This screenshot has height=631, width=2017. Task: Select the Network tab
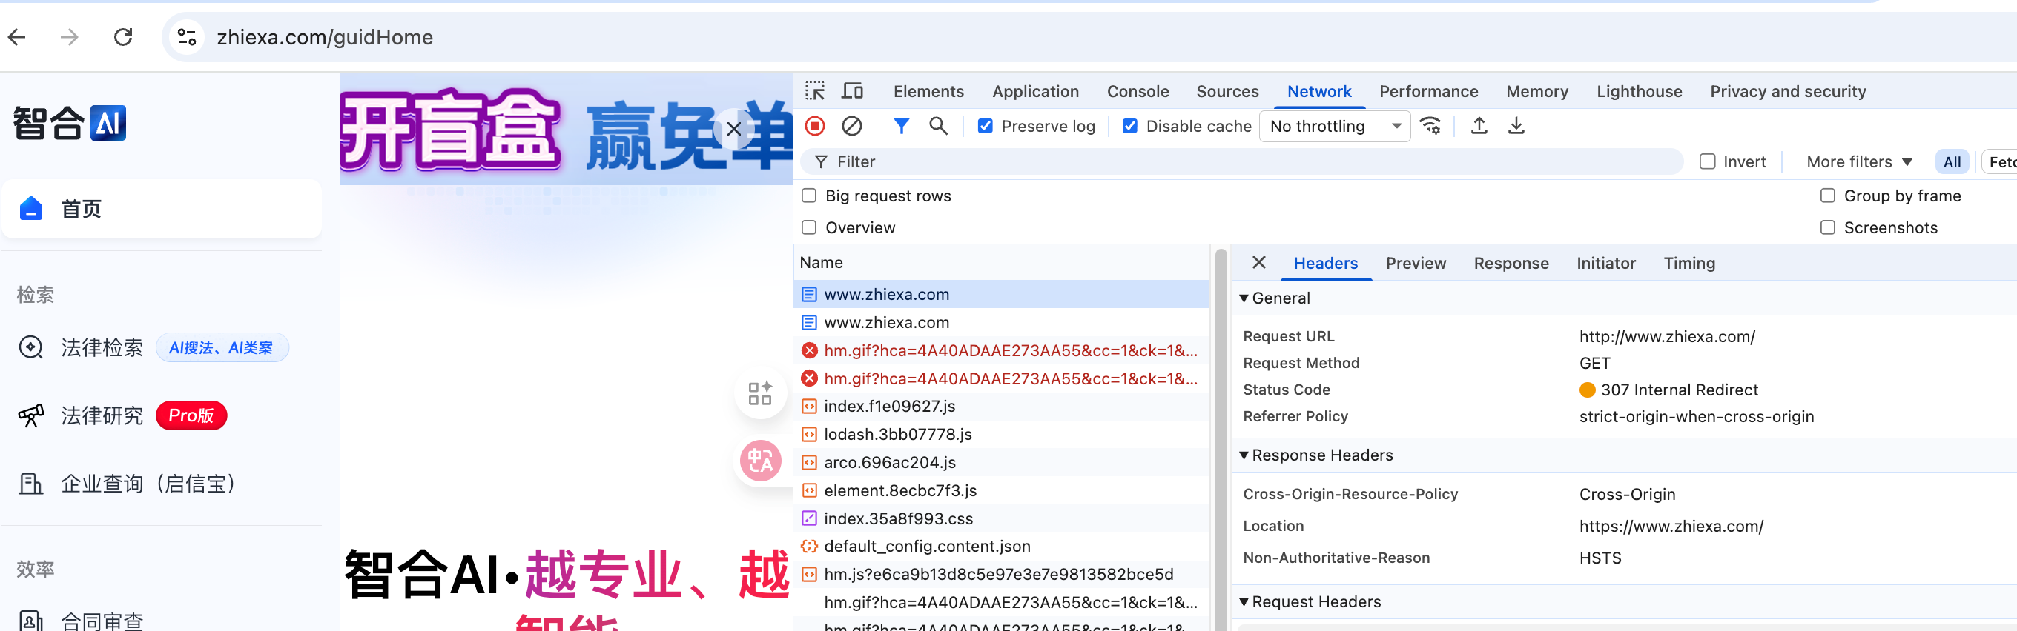coord(1318,92)
